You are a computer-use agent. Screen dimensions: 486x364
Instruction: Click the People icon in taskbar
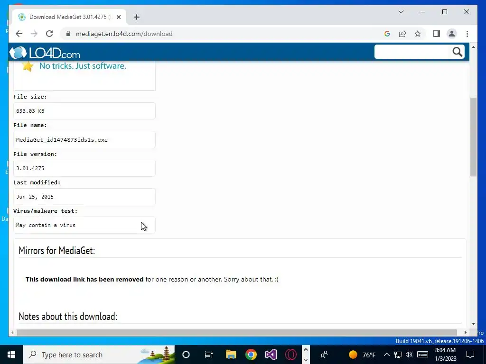click(x=324, y=355)
